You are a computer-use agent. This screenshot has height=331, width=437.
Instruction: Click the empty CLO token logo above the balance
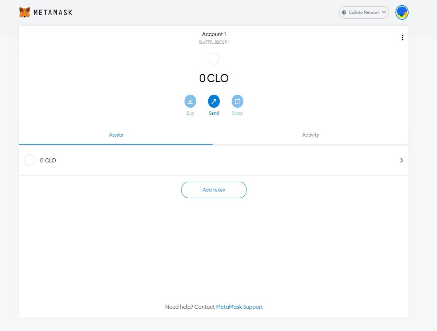(x=214, y=59)
